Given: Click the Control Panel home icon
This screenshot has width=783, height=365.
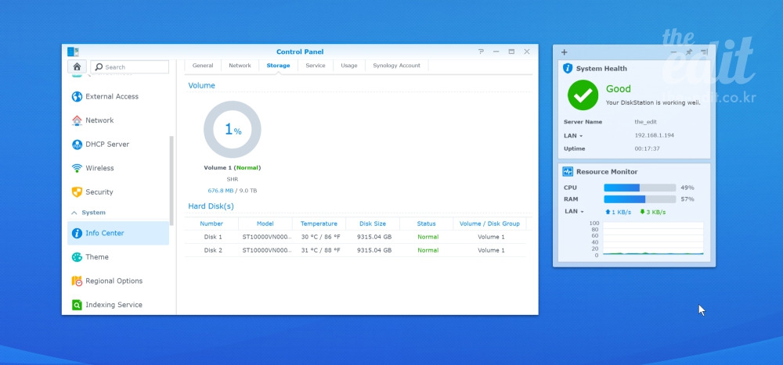Looking at the screenshot, I should point(77,66).
